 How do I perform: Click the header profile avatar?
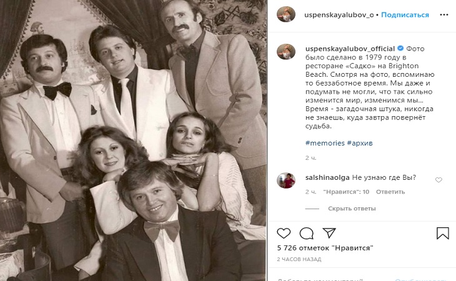tap(287, 14)
